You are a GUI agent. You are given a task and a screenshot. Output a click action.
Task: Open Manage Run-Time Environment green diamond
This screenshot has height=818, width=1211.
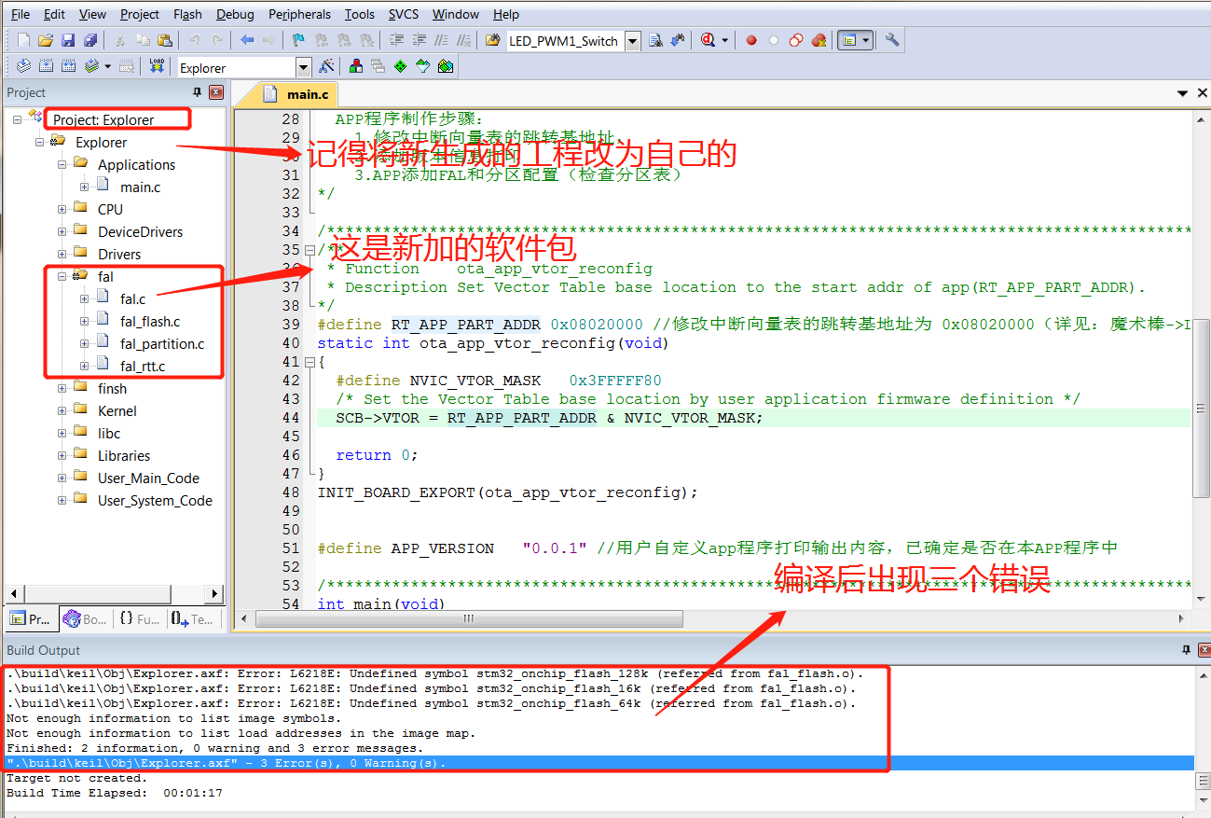[400, 67]
